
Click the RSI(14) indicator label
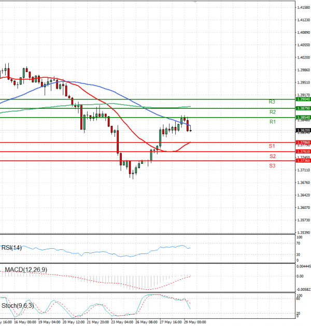(11, 248)
